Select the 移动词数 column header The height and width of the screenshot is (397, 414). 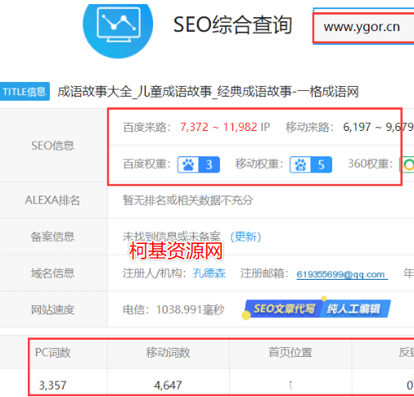click(168, 353)
